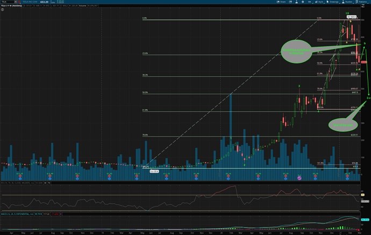Click the Share button in the top toolbar
The image size is (371, 235).
tap(282, 2)
